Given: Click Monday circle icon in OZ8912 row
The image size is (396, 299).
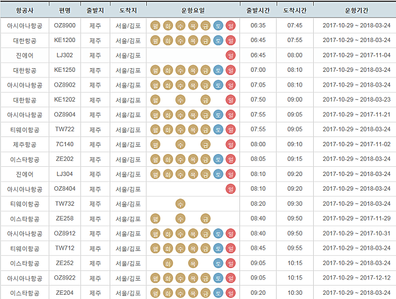Looking at the screenshot, I should (155, 234).
